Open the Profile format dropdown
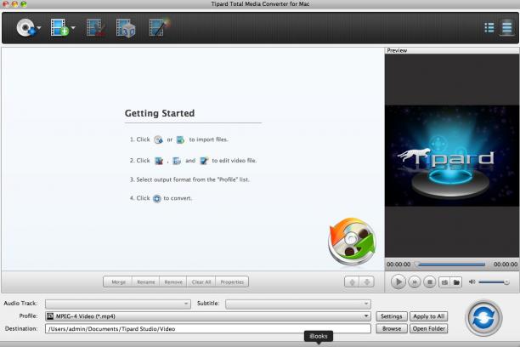Image resolution: width=520 pixels, height=347 pixels. tap(208, 316)
